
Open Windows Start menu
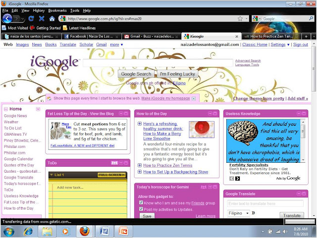click(9, 232)
